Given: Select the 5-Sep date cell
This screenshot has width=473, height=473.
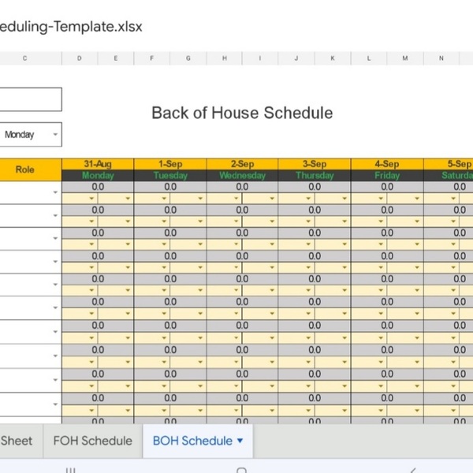Looking at the screenshot, I should coord(449,164).
